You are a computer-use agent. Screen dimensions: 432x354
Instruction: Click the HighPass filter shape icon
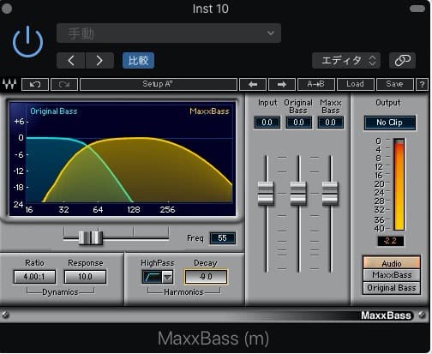coord(152,277)
